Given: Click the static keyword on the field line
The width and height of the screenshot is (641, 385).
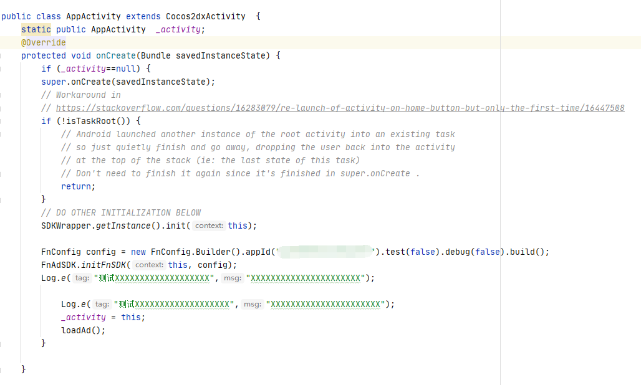Looking at the screenshot, I should tap(36, 29).
